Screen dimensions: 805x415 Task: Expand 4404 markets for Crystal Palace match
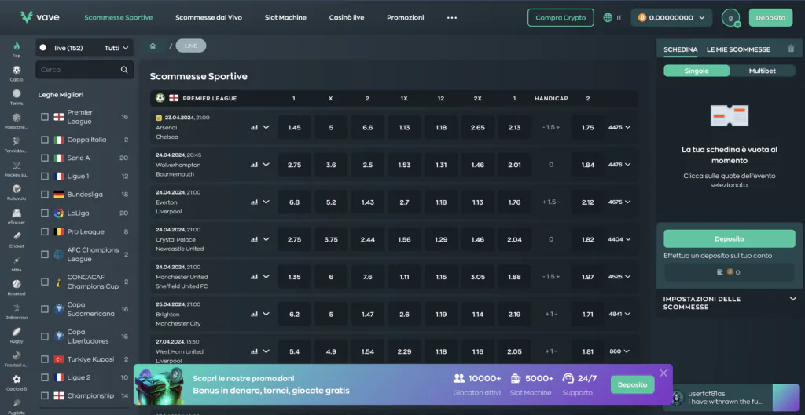point(619,239)
